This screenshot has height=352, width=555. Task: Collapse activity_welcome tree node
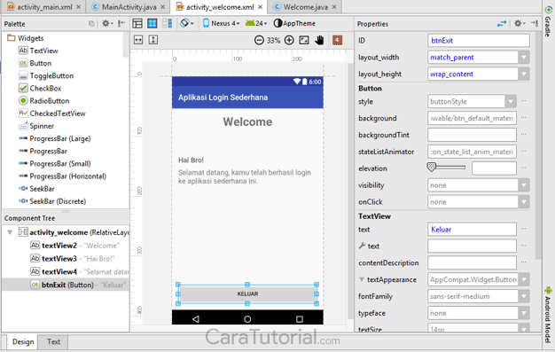[10, 232]
